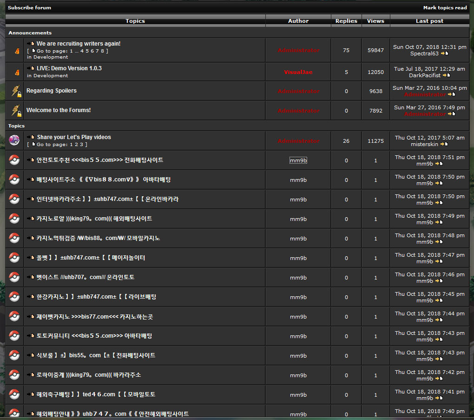Open the Subscribe forum link
The height and width of the screenshot is (420, 474).
coord(30,7)
